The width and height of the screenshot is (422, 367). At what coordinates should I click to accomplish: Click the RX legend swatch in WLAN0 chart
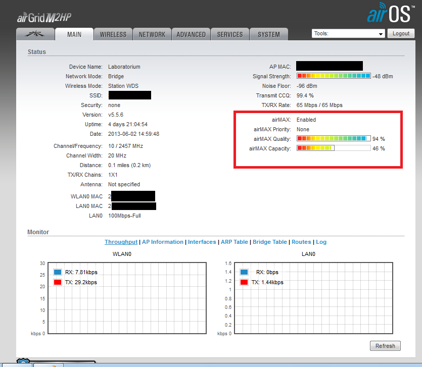(x=57, y=272)
